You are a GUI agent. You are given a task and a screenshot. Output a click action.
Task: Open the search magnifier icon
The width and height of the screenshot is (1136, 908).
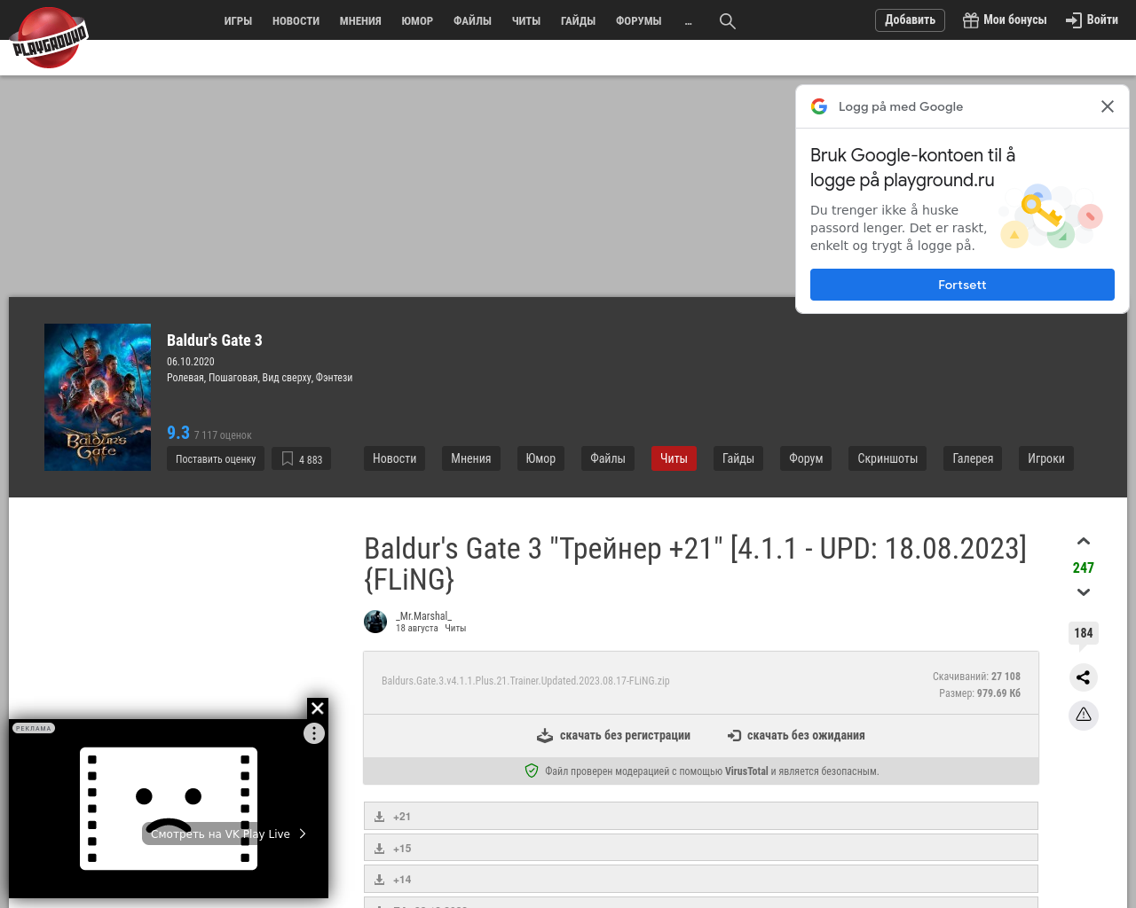pos(728,20)
